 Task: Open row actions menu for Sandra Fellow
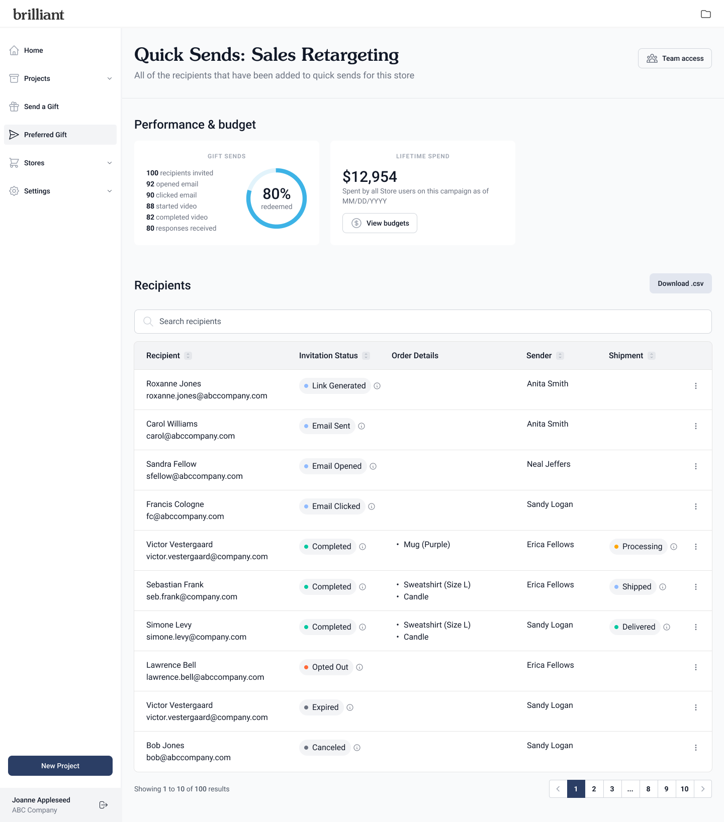tap(696, 466)
